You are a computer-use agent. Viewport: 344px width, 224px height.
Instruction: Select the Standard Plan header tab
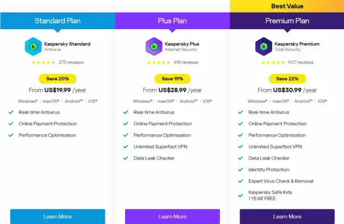click(58, 21)
